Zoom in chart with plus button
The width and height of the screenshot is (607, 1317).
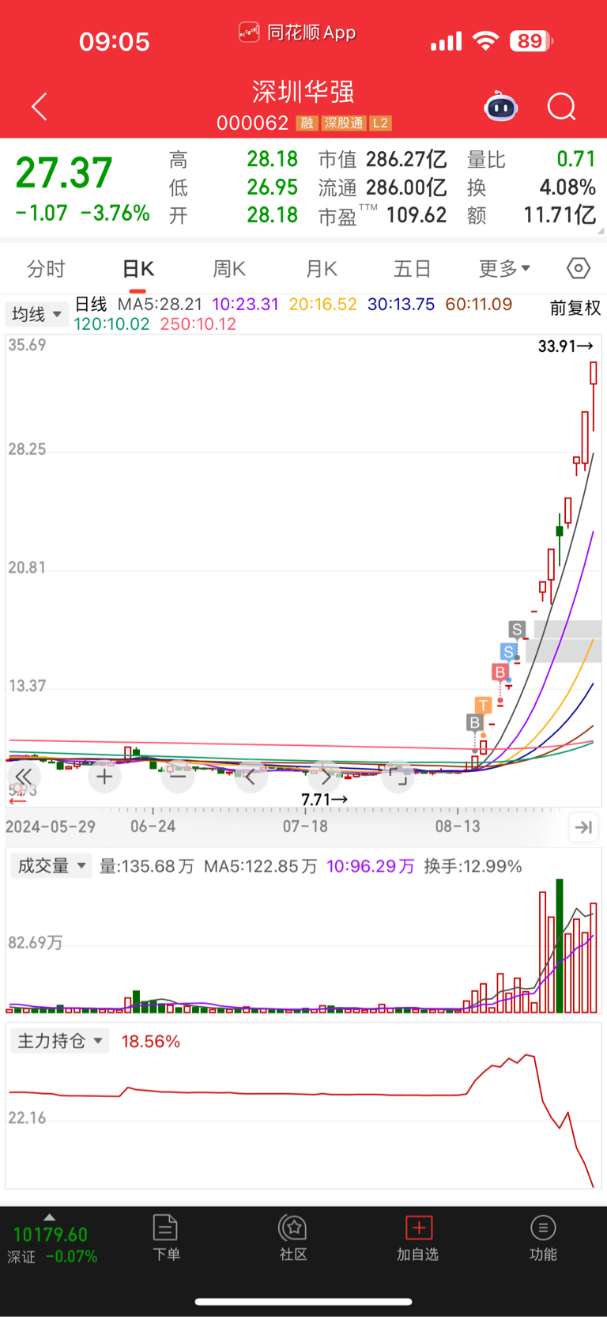point(104,777)
